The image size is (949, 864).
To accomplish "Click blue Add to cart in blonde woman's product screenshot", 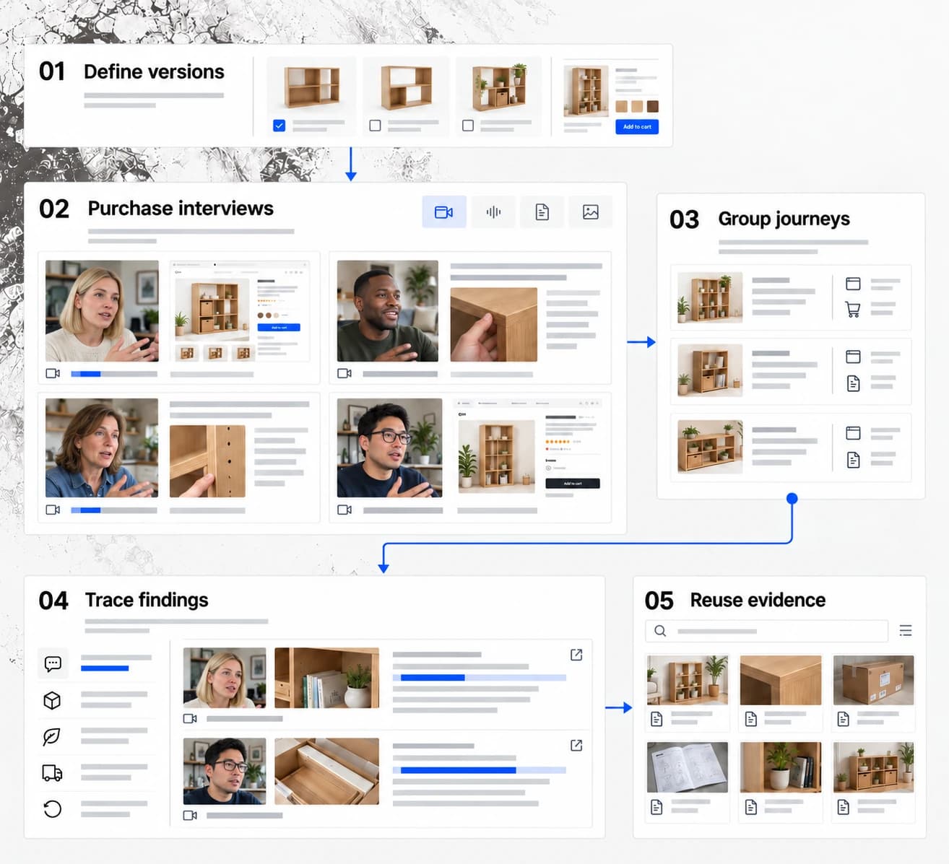I will (279, 328).
